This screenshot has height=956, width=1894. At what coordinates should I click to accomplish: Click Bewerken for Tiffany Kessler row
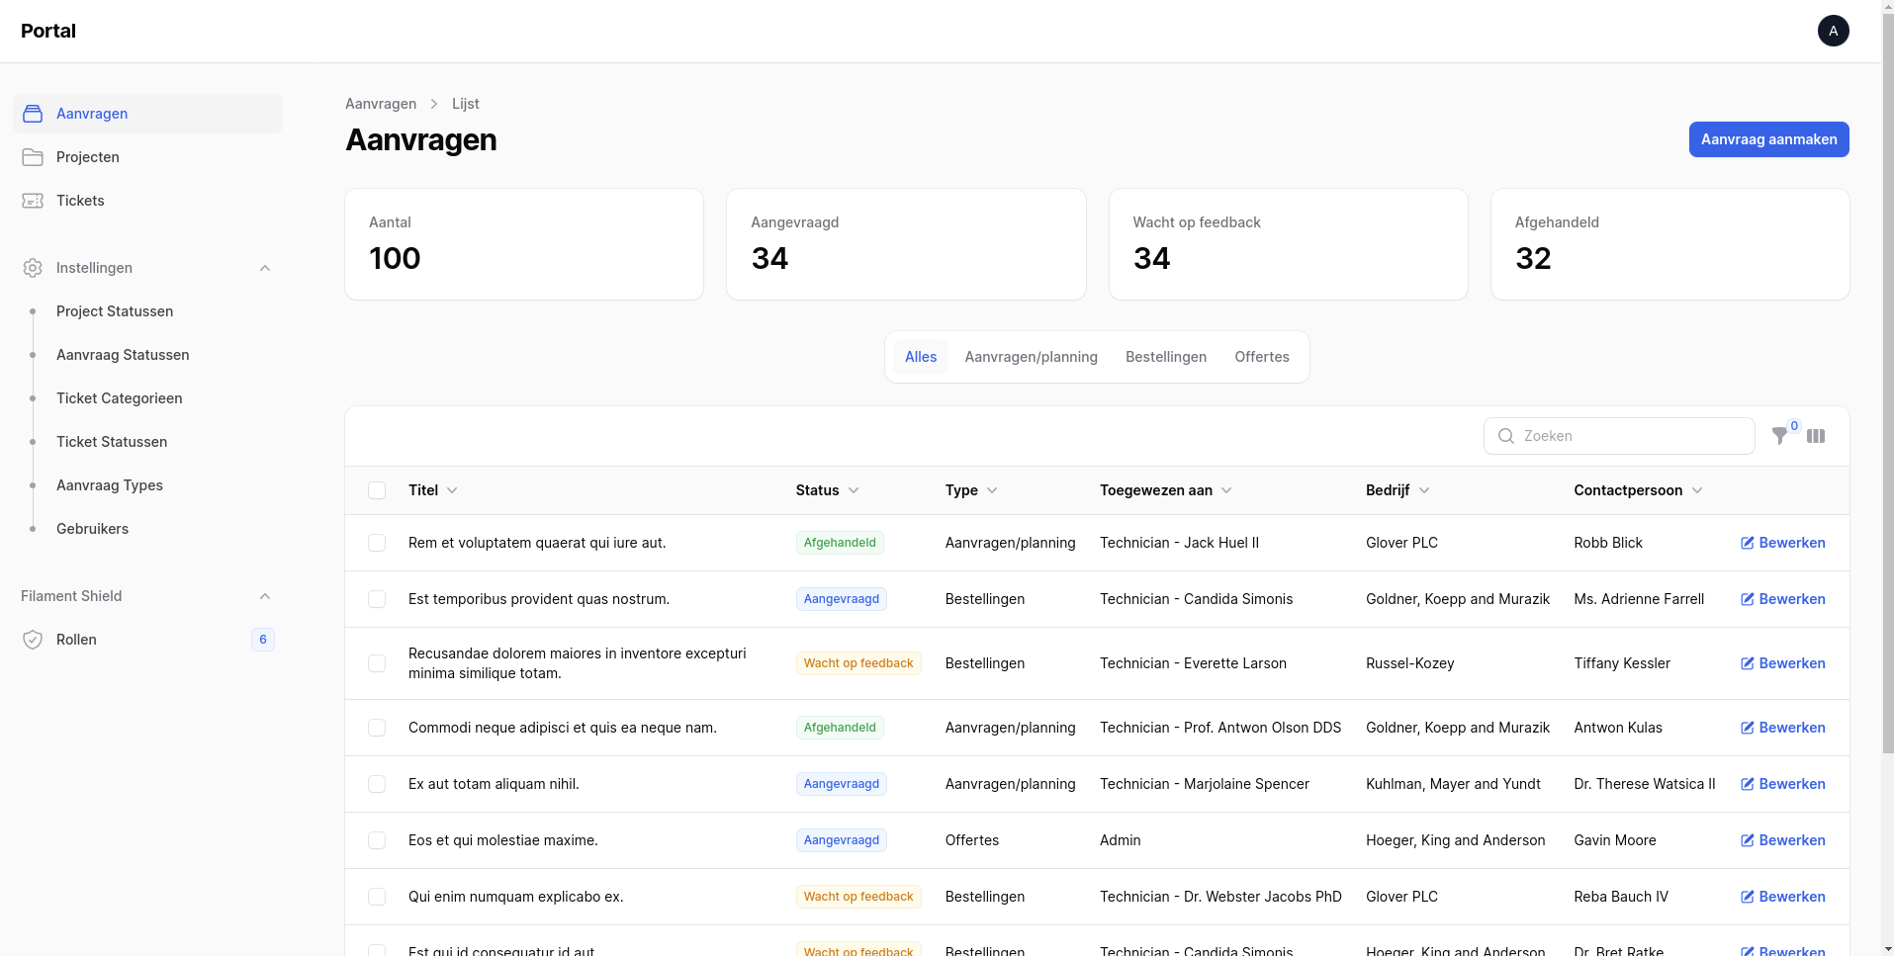pyautogui.click(x=1783, y=663)
